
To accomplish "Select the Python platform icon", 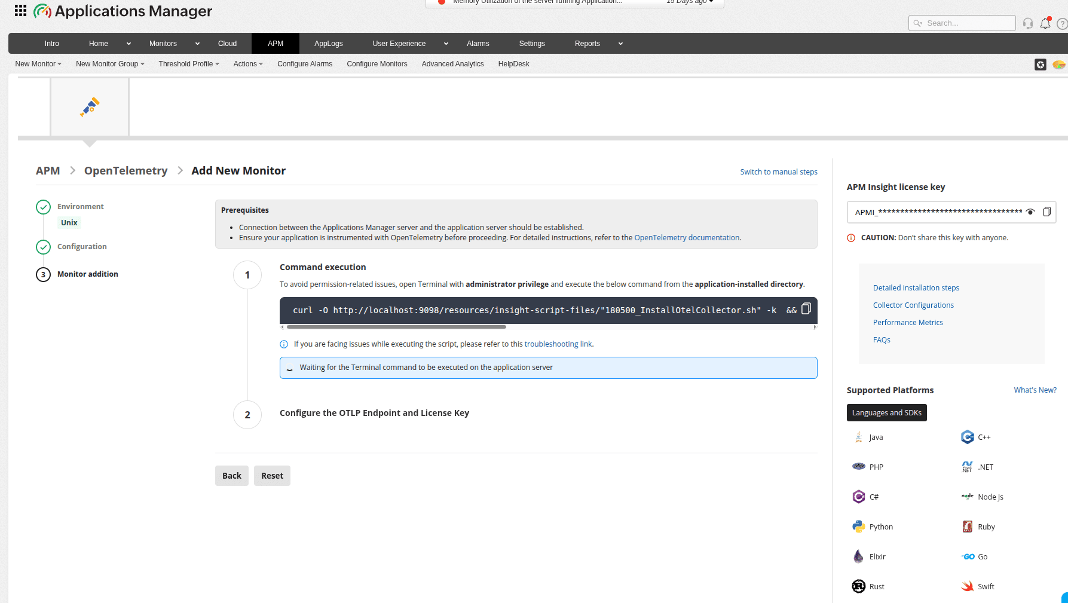I will coord(859,527).
